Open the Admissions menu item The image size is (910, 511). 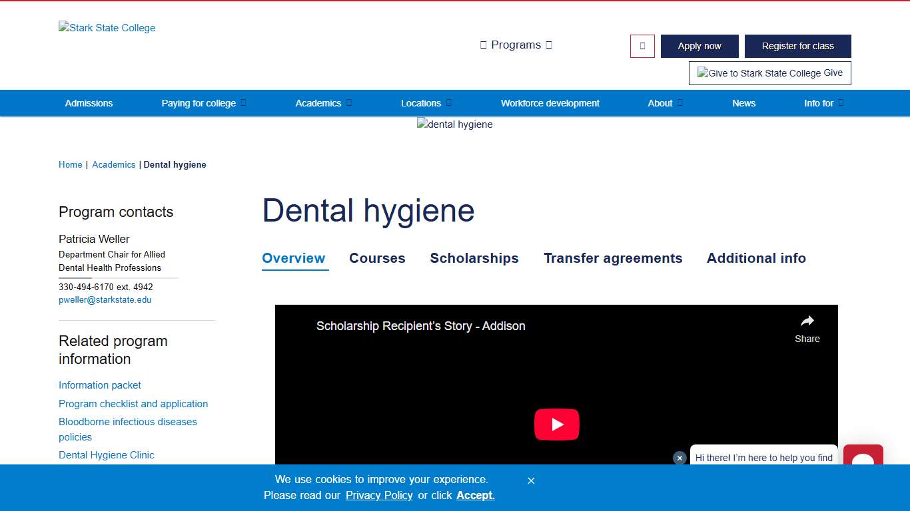[x=89, y=103]
